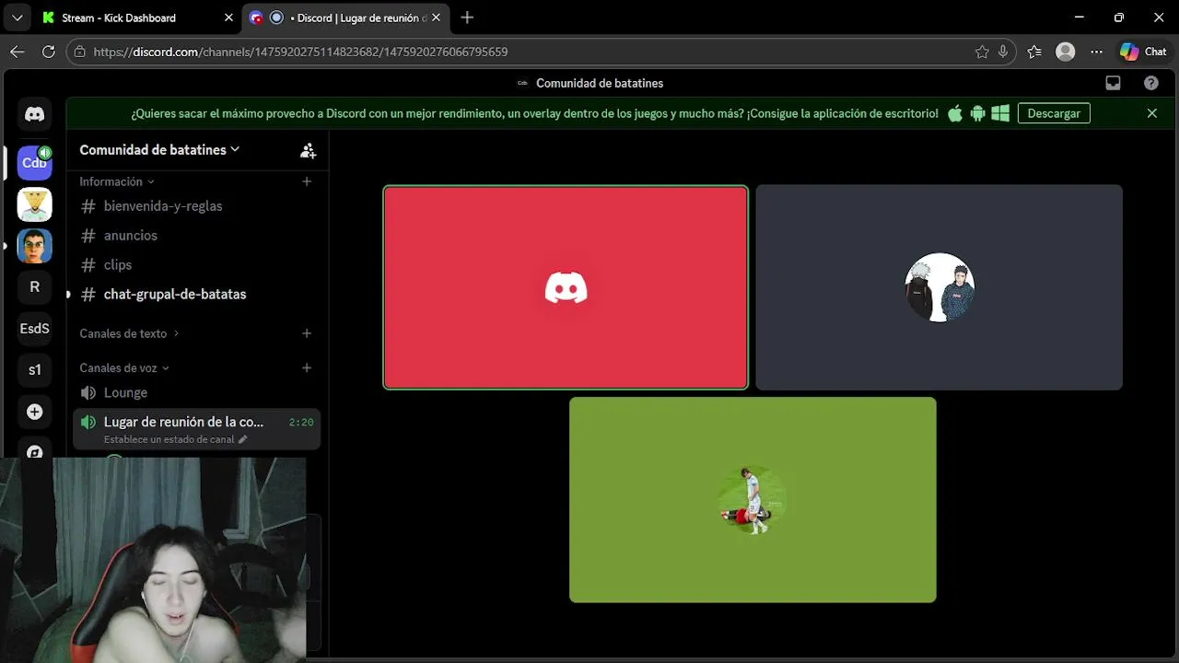Viewport: 1179px width, 663px height.
Task: Select the red Discord logo participant tile
Action: [566, 287]
